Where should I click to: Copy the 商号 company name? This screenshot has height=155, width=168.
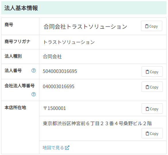pyautogui.click(x=152, y=26)
